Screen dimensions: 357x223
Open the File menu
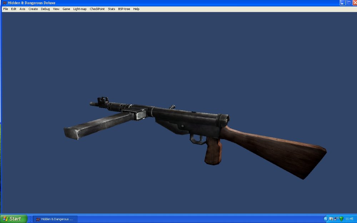5,9
